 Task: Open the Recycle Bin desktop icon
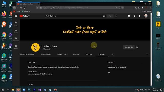[x=158, y=77]
